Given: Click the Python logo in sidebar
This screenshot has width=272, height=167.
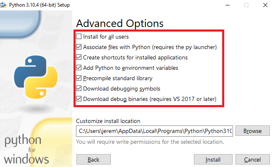Looking at the screenshot, I should click(36, 77).
